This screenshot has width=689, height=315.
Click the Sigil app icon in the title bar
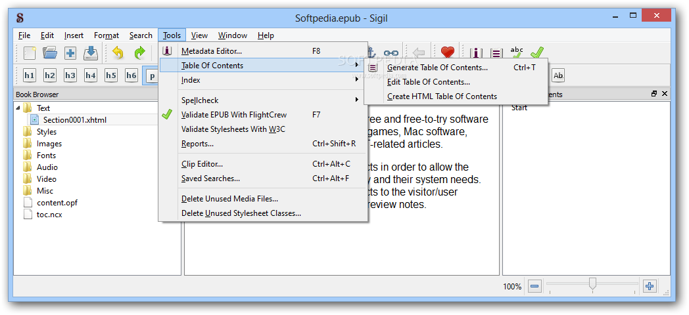(20, 18)
